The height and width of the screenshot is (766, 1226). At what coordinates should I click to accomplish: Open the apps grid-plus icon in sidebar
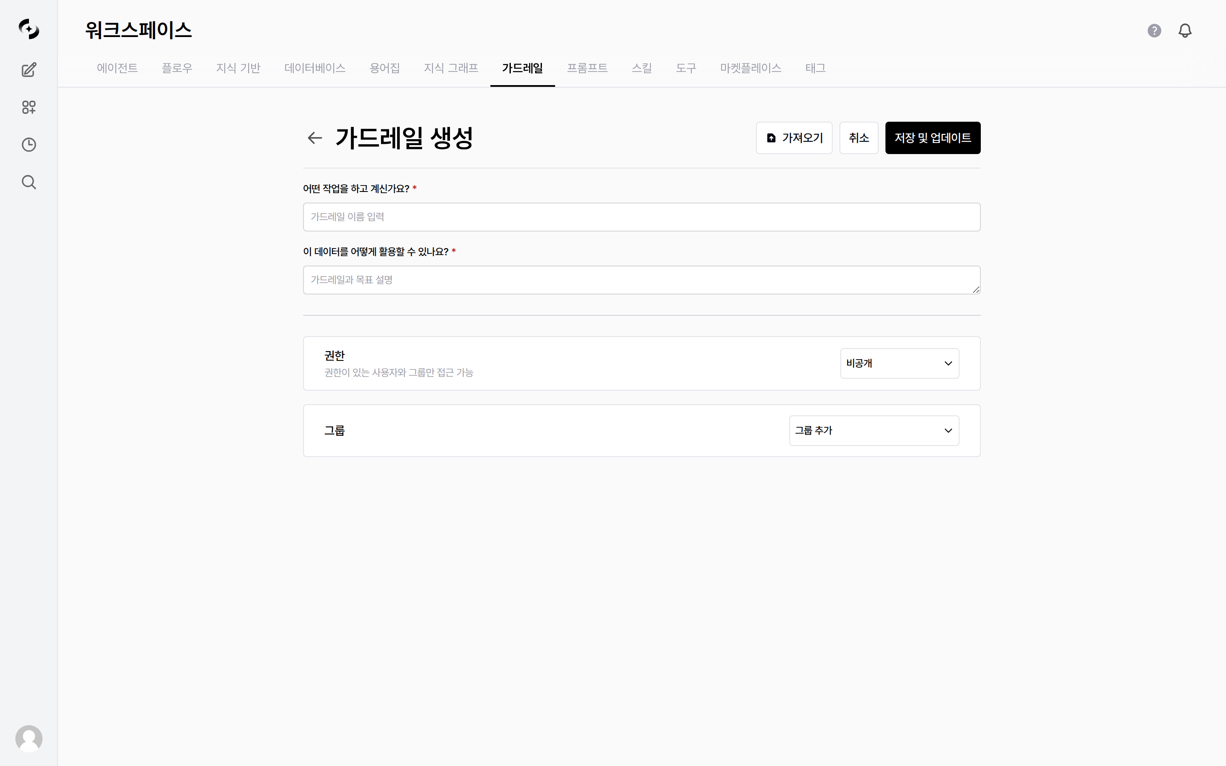pyautogui.click(x=29, y=107)
